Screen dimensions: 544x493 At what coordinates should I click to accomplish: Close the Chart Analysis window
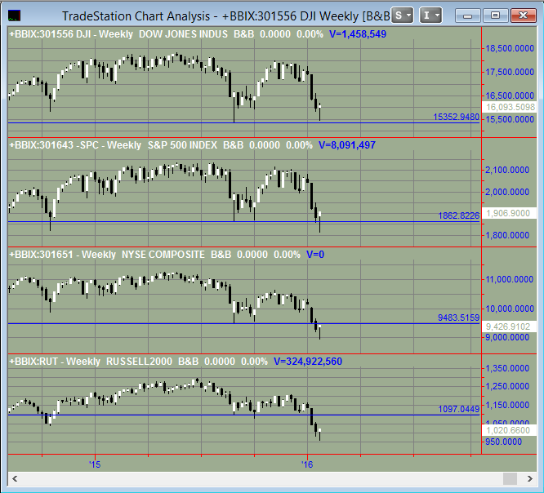(x=524, y=16)
